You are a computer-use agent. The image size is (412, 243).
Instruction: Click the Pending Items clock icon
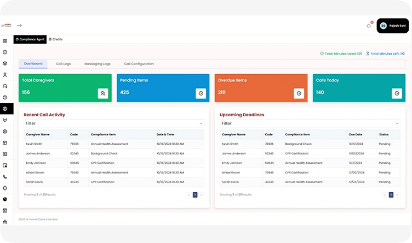click(x=201, y=93)
